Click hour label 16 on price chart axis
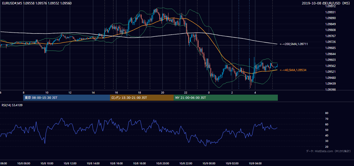Screen dimensions: 354x166 tap(116, 92)
